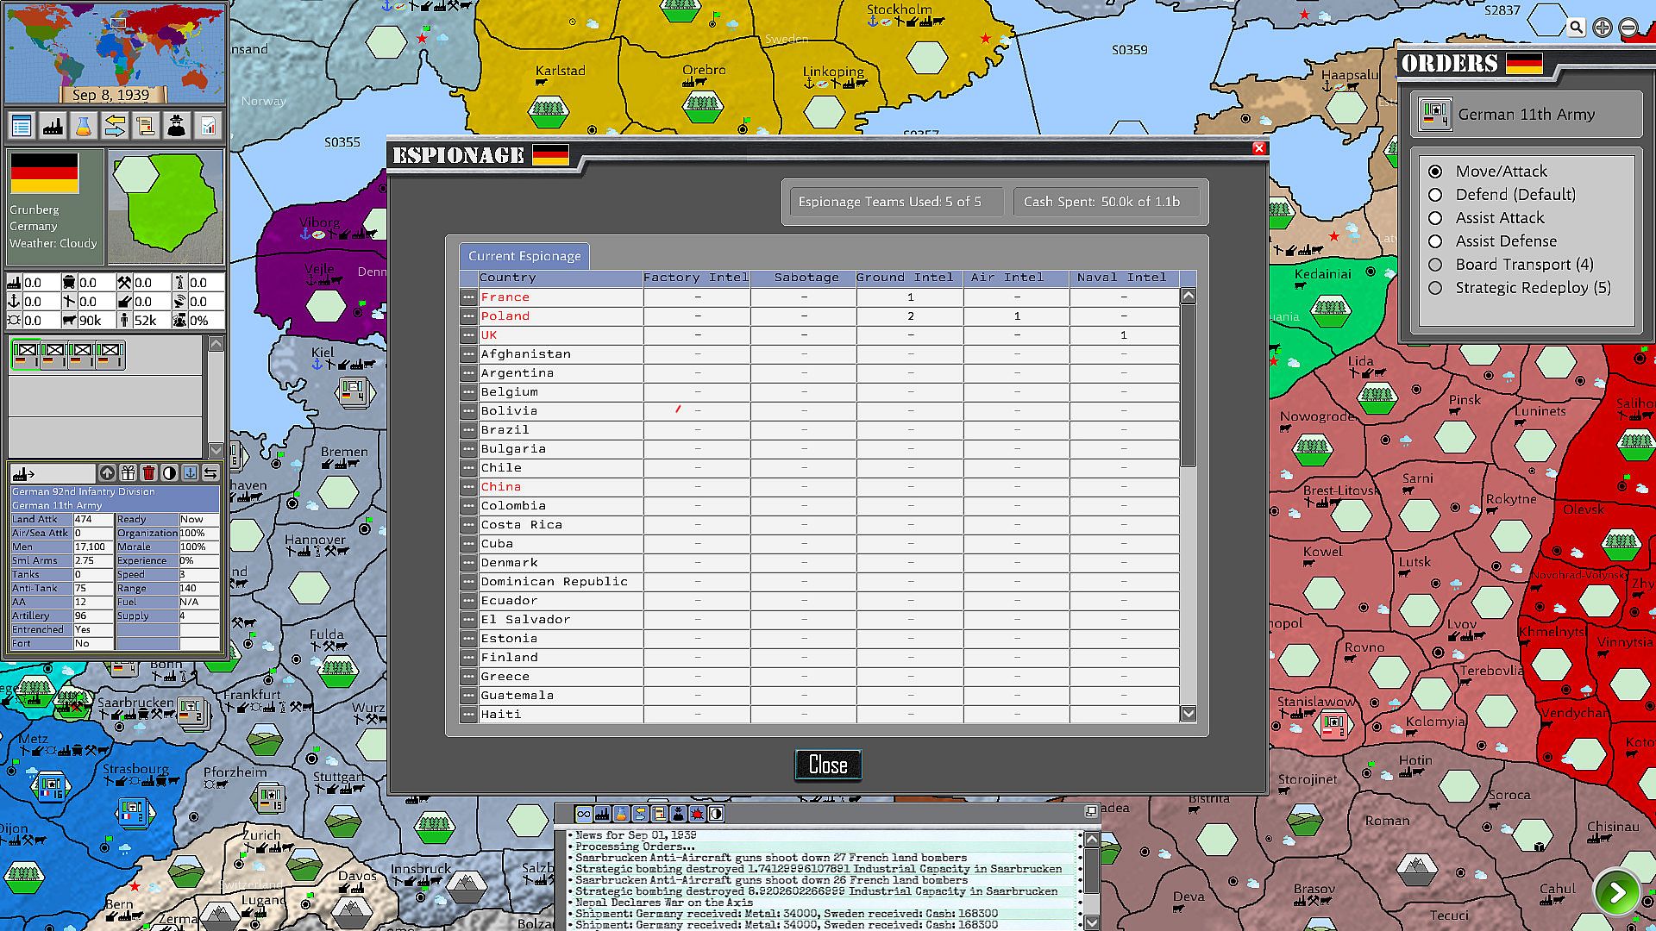Select the Current Espionage tab
This screenshot has width=1656, height=931.
[524, 256]
